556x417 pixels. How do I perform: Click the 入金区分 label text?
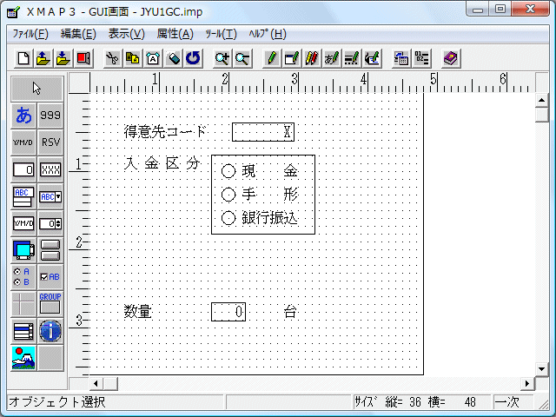click(x=162, y=163)
